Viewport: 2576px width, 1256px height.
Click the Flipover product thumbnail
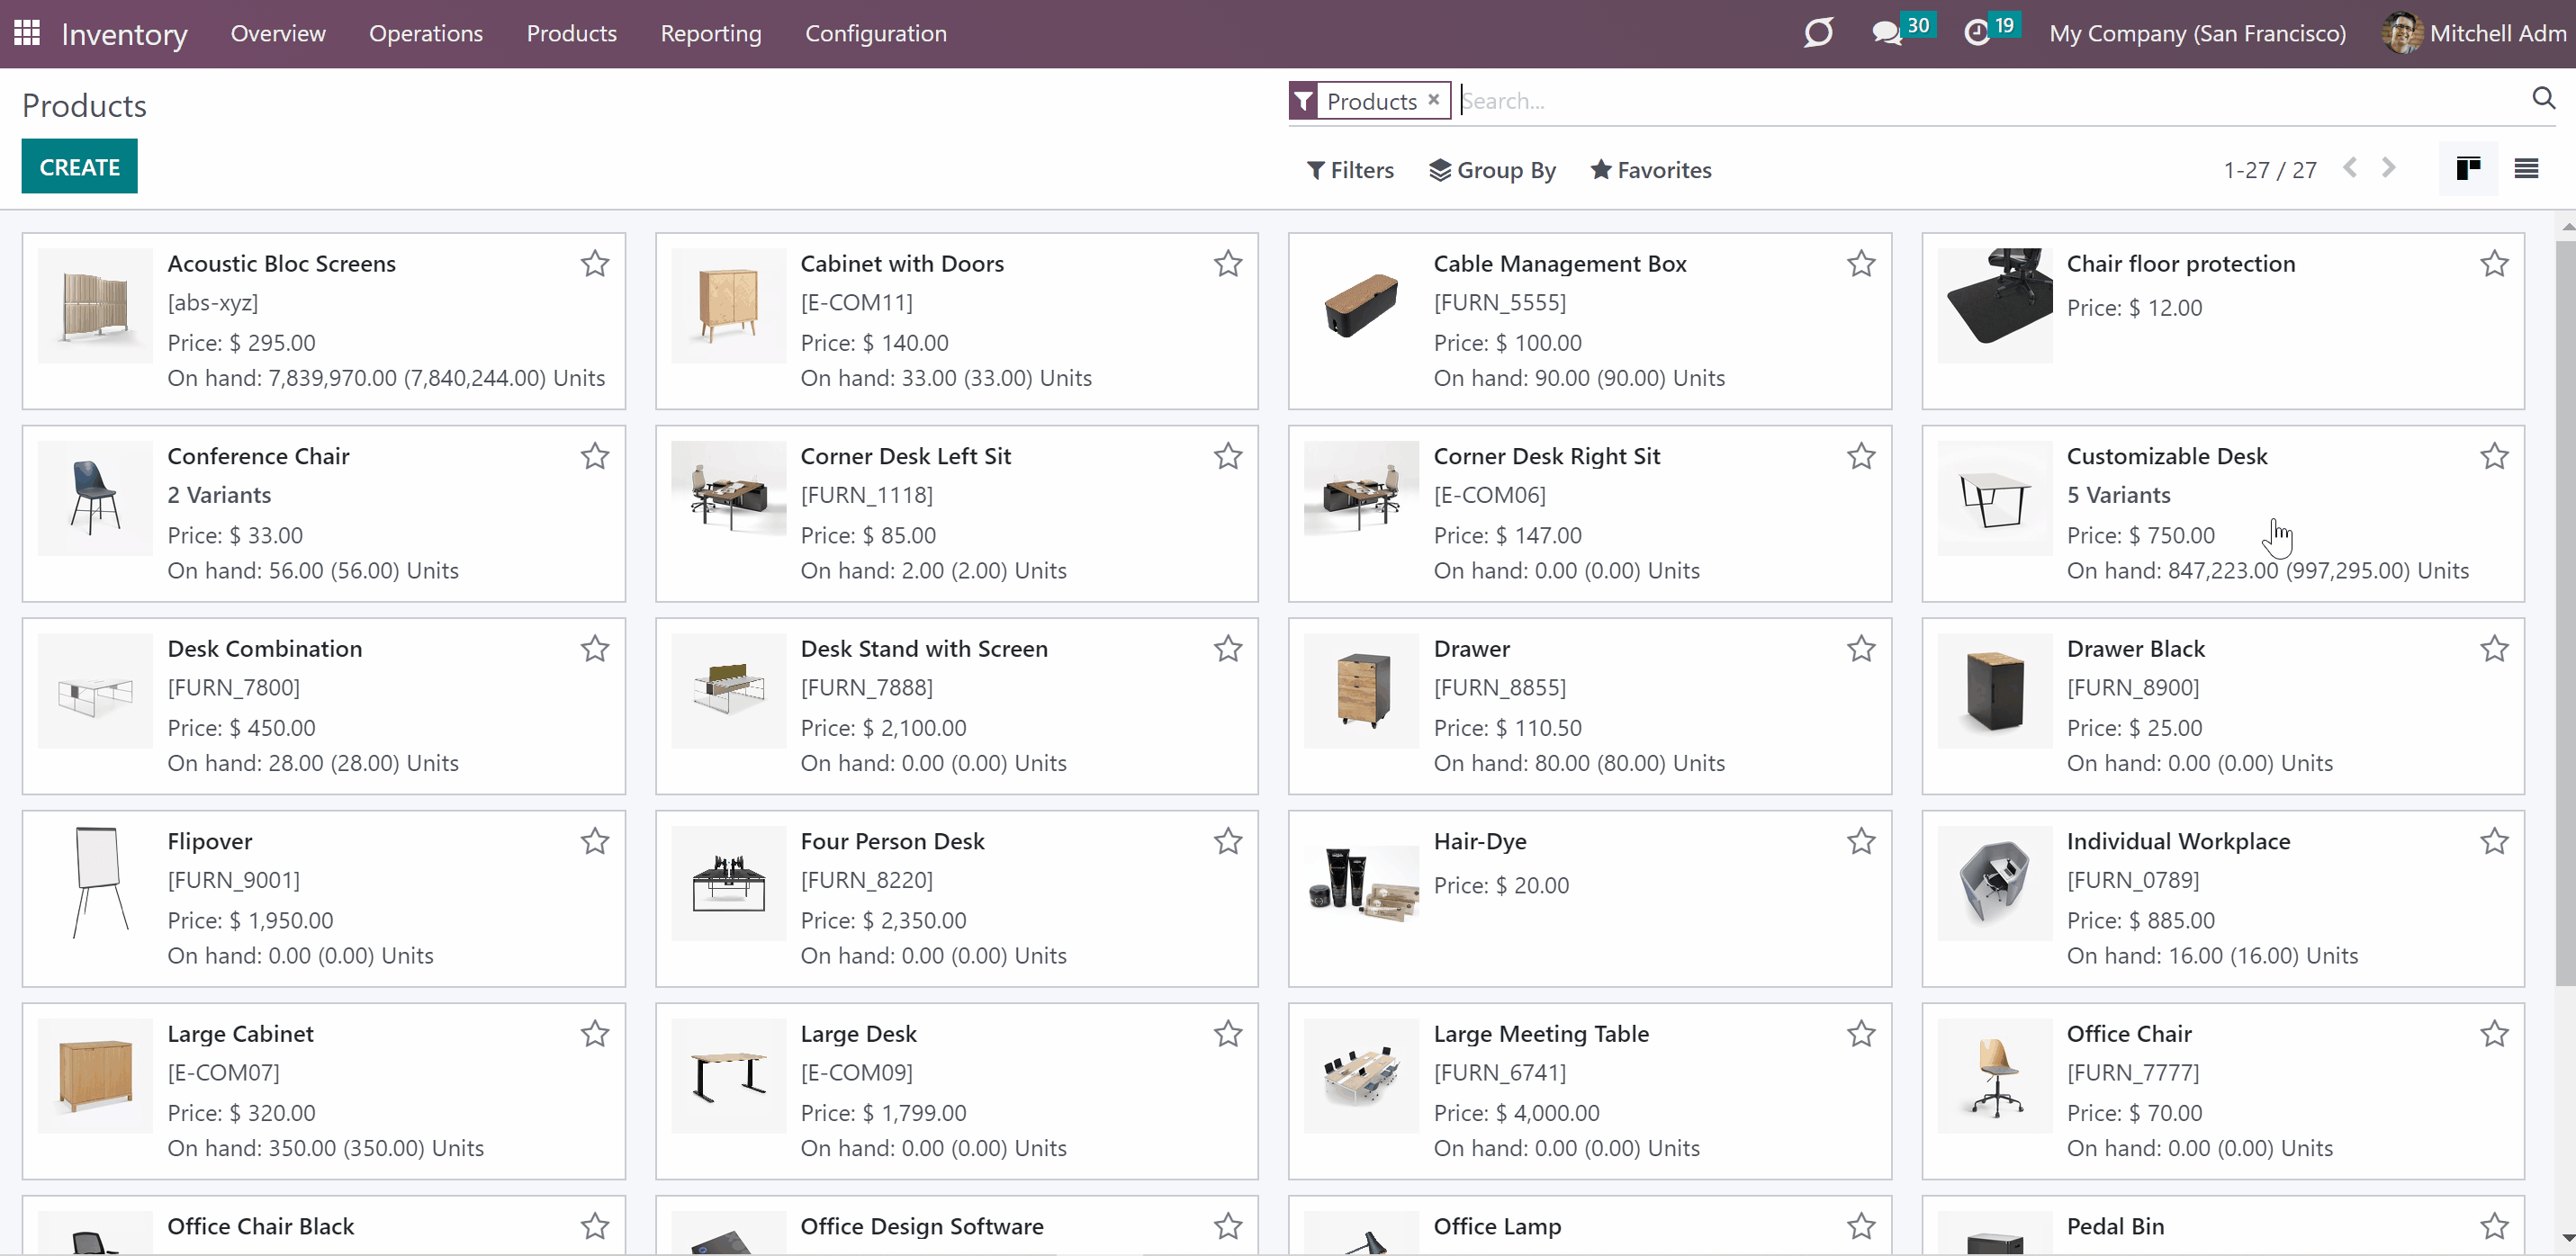(x=95, y=883)
